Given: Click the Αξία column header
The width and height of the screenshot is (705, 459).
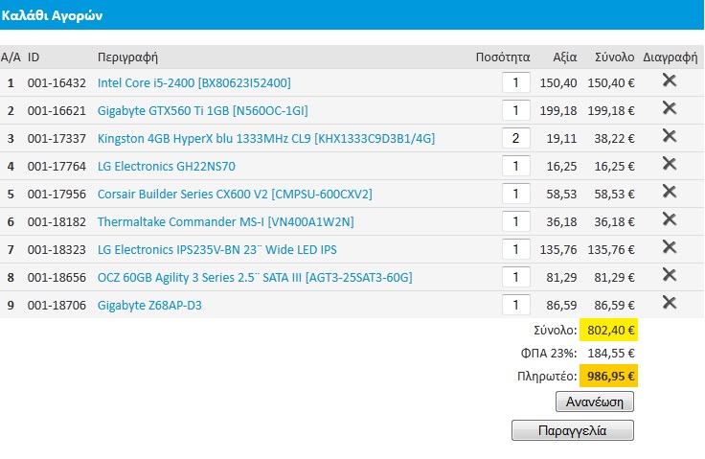Looking at the screenshot, I should [x=565, y=57].
